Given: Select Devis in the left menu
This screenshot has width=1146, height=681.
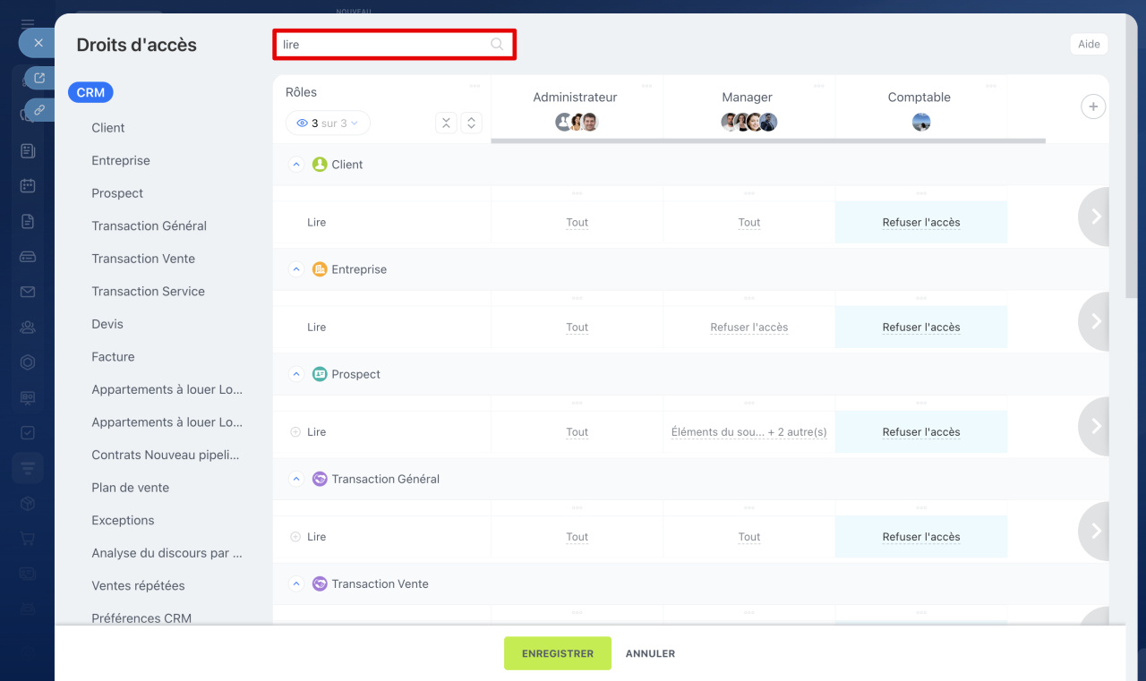Looking at the screenshot, I should pos(107,324).
